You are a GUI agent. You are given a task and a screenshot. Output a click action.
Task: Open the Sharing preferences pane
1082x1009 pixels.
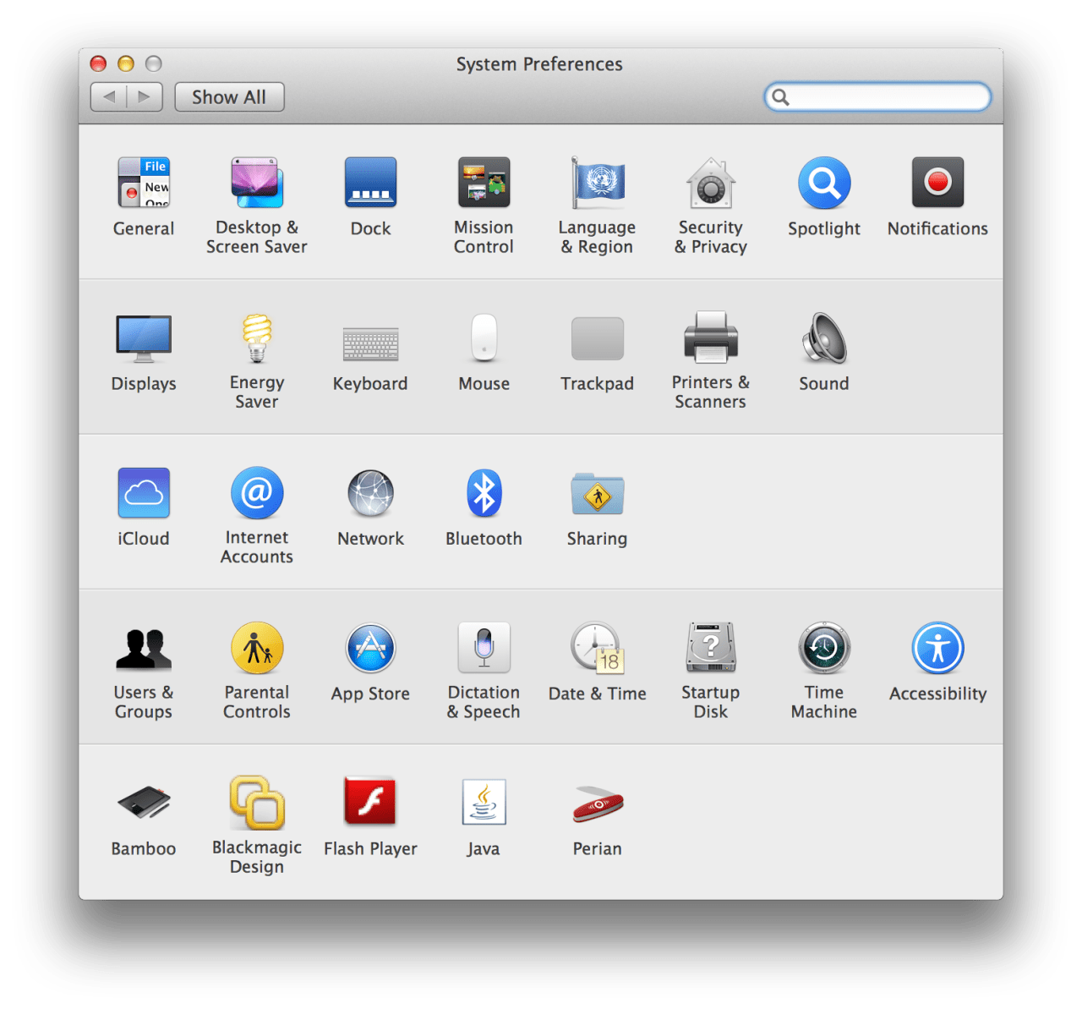597,493
